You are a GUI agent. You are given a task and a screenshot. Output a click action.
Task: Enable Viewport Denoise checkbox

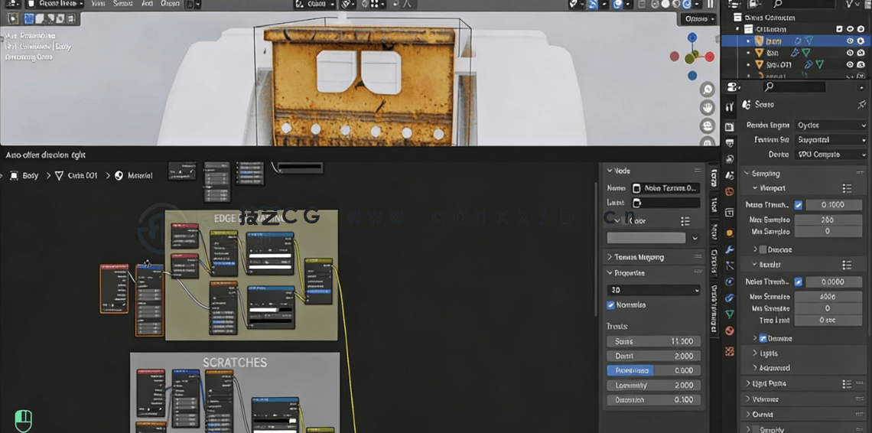pyautogui.click(x=763, y=250)
